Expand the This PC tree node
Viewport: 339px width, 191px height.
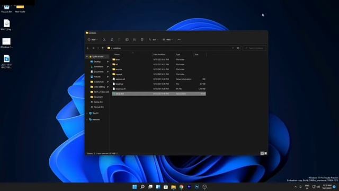point(87,113)
